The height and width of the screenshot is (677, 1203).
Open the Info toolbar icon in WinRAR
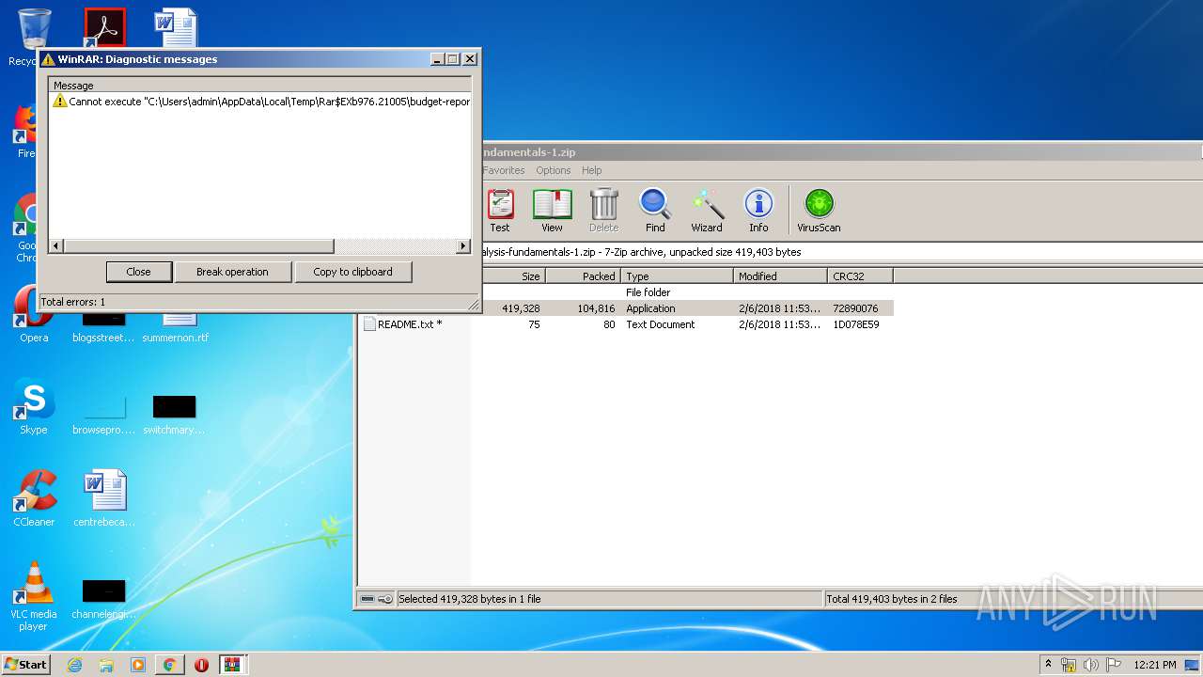[x=758, y=210]
